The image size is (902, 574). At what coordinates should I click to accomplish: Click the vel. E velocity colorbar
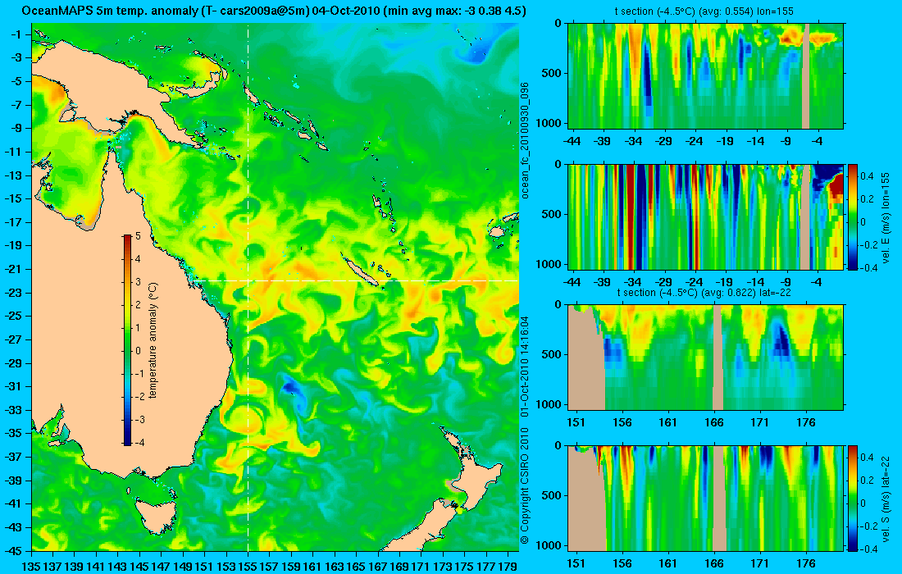pyautogui.click(x=853, y=216)
